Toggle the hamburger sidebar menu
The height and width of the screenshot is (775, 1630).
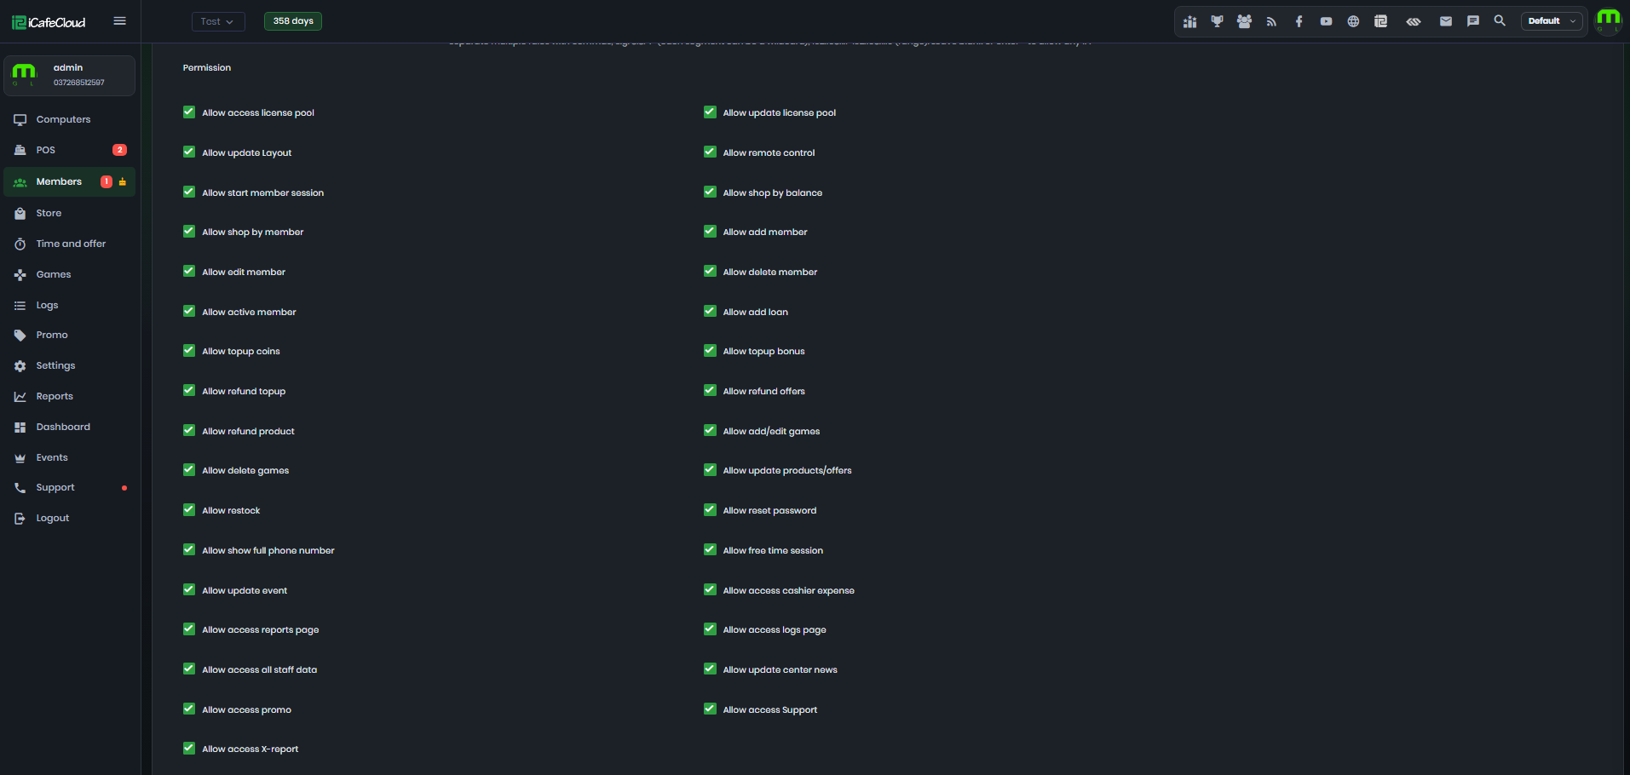click(120, 21)
